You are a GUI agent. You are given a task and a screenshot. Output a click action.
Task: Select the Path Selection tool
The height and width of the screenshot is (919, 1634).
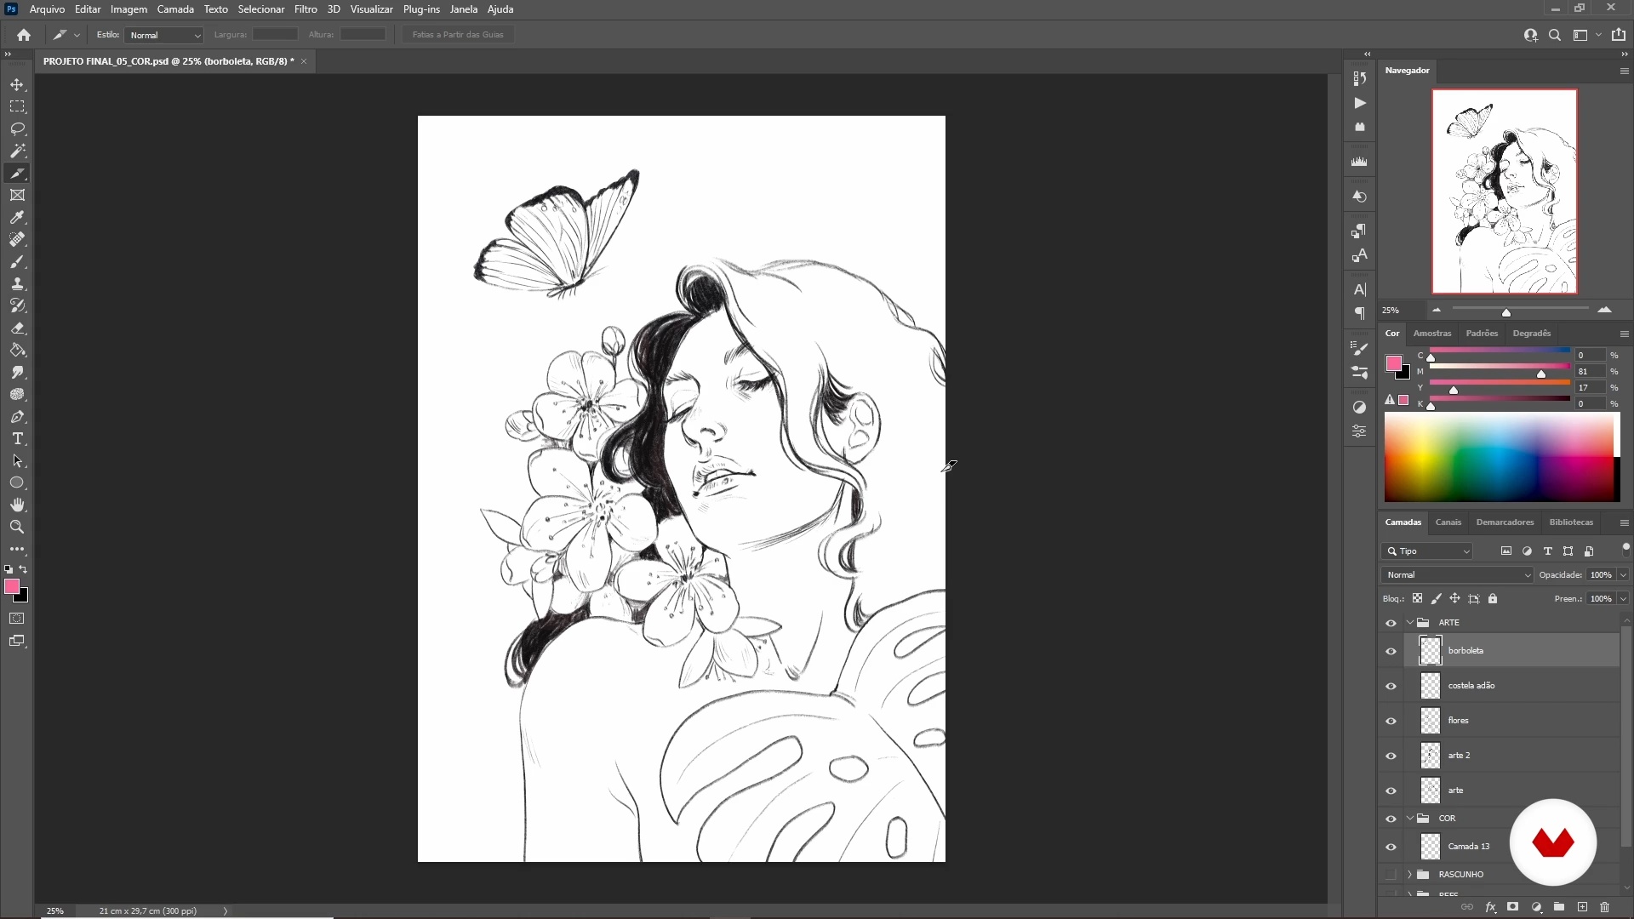tap(17, 461)
